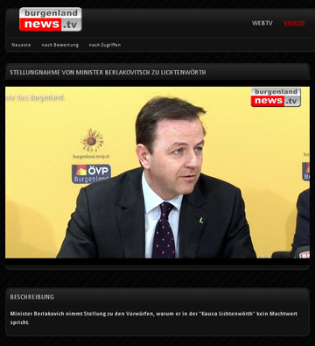This screenshot has height=346, width=315.
Task: Click the description text about Kausa Lichtenwörth
Action: pos(154,318)
